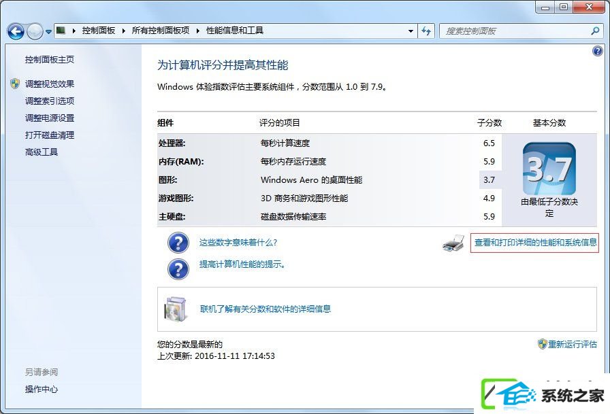Open 这些数字意味着什么? link
Viewport: 610px width, 414px height.
coord(238,243)
